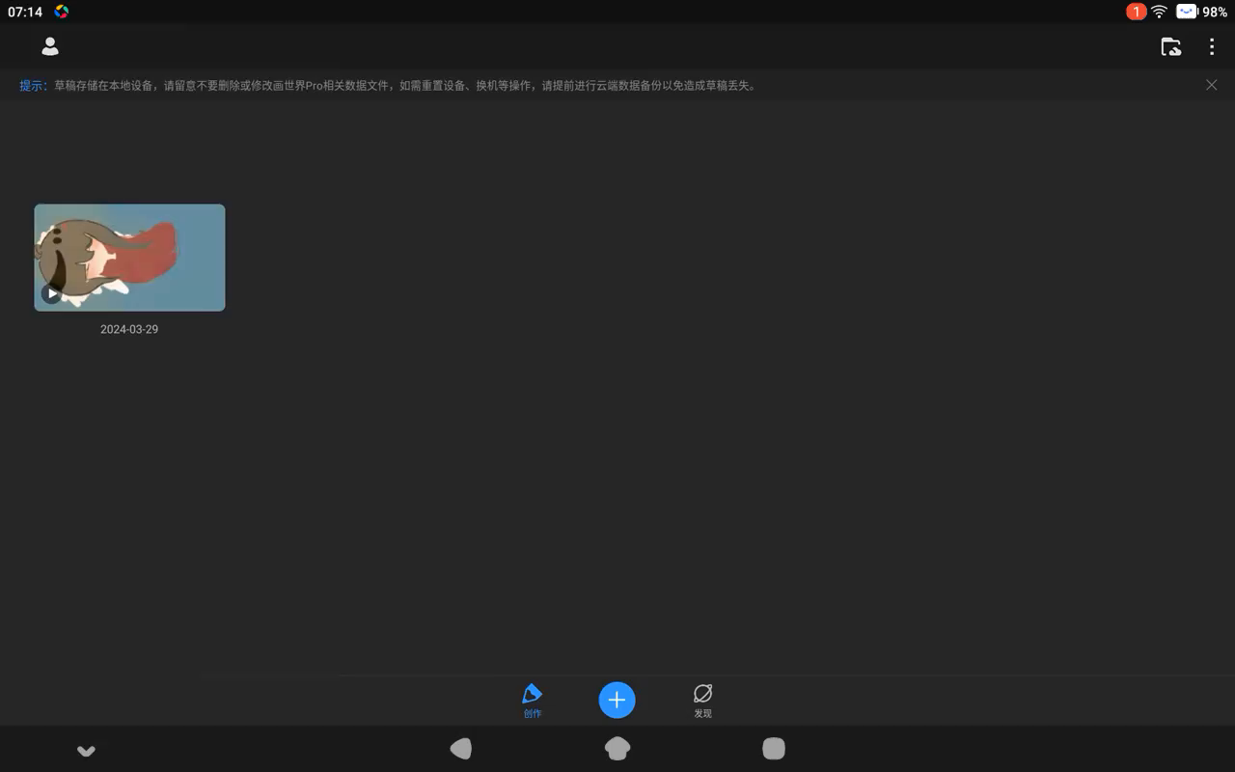The width and height of the screenshot is (1235, 772).
Task: Switch to the 创作 tab
Action: pyautogui.click(x=532, y=701)
